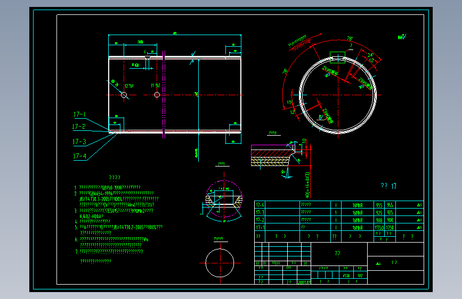This screenshot has width=462, height=299.
Task: Click the 24° angle dimension text
Action: (370, 55)
